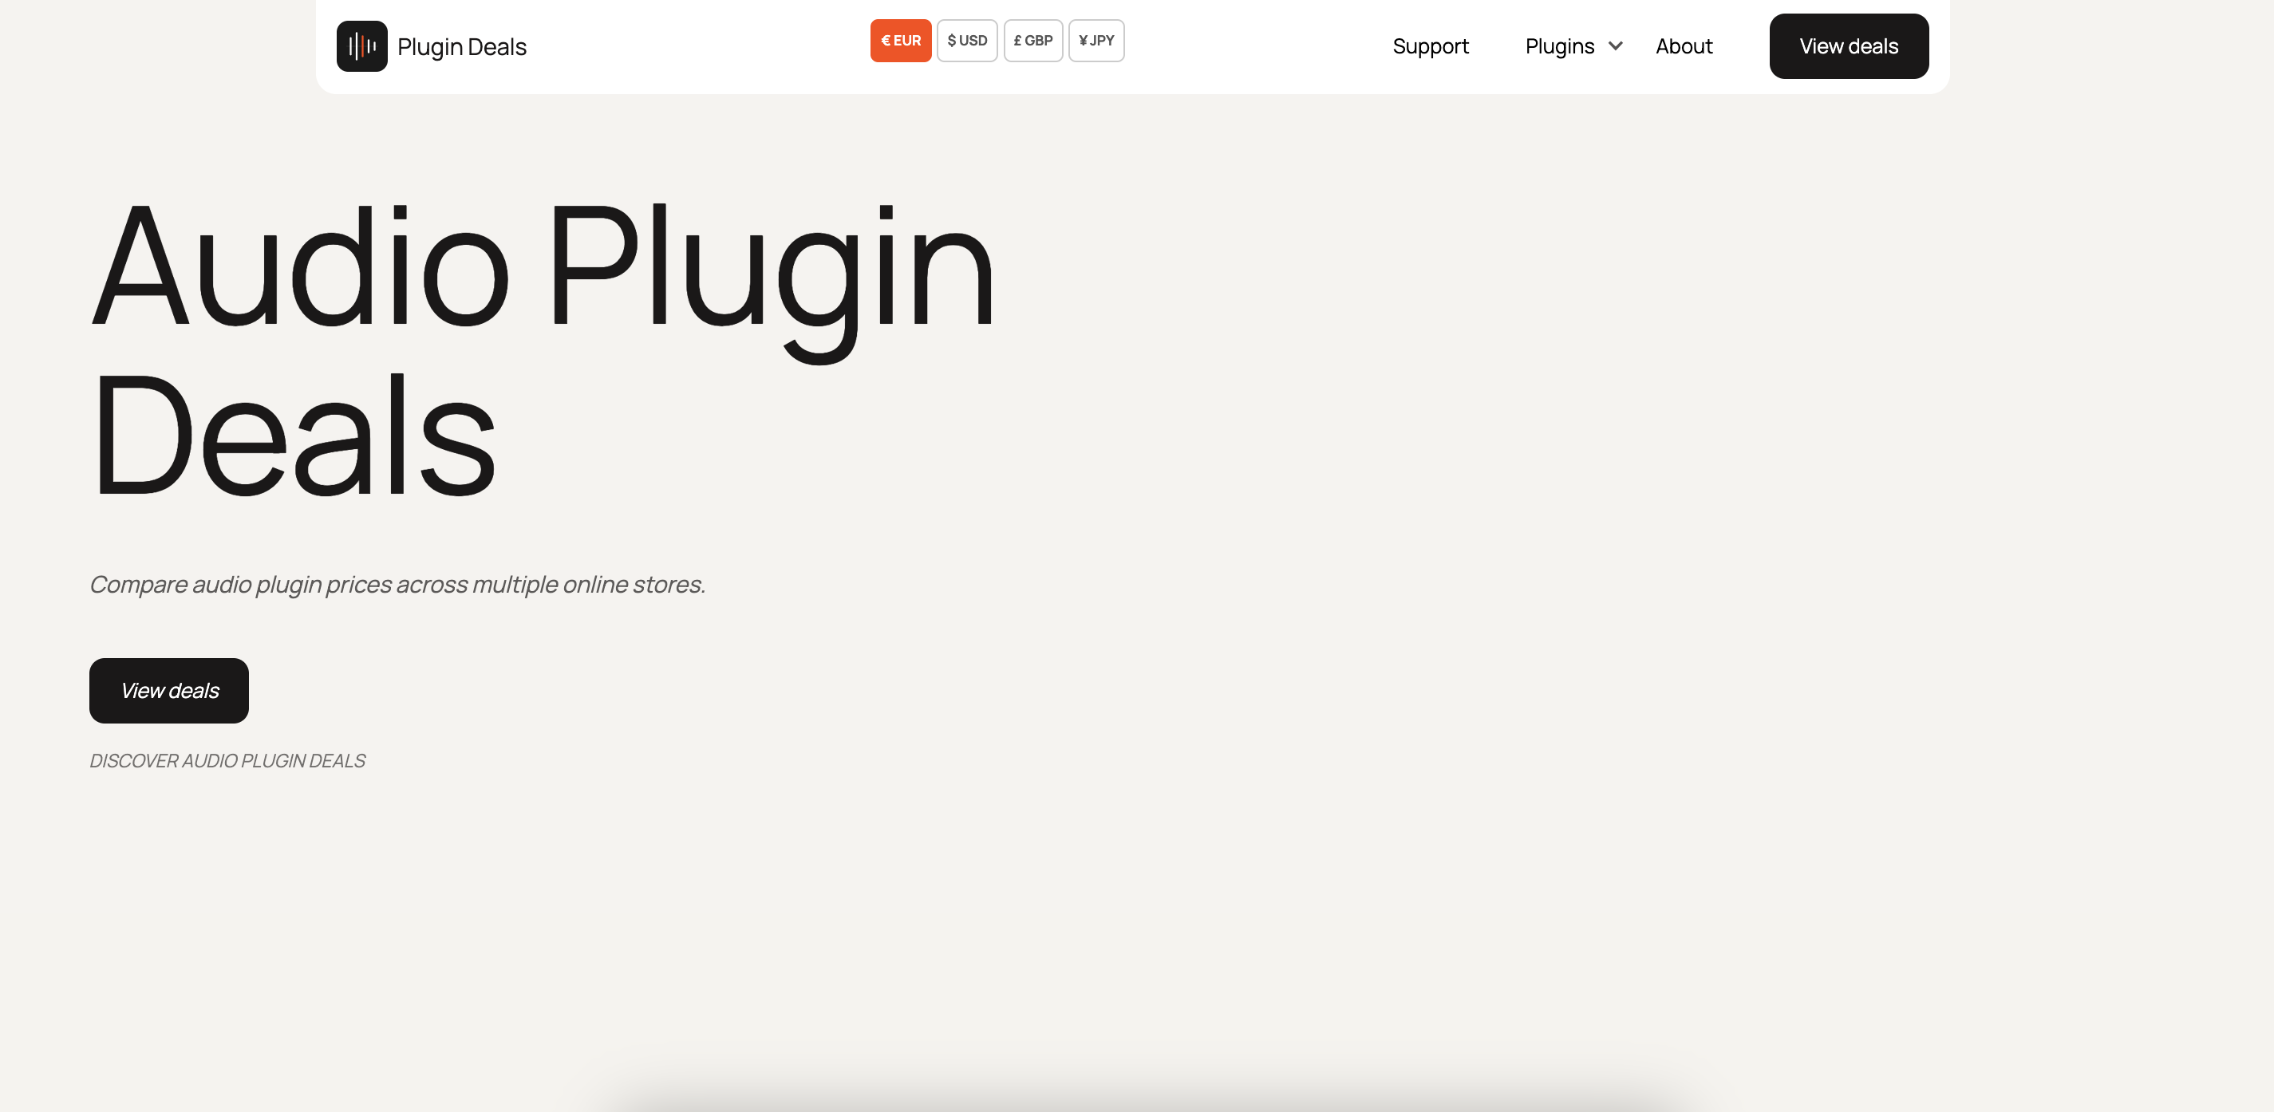Change currency to GBP
Viewport: 2274px width, 1112px height.
pyautogui.click(x=1032, y=40)
